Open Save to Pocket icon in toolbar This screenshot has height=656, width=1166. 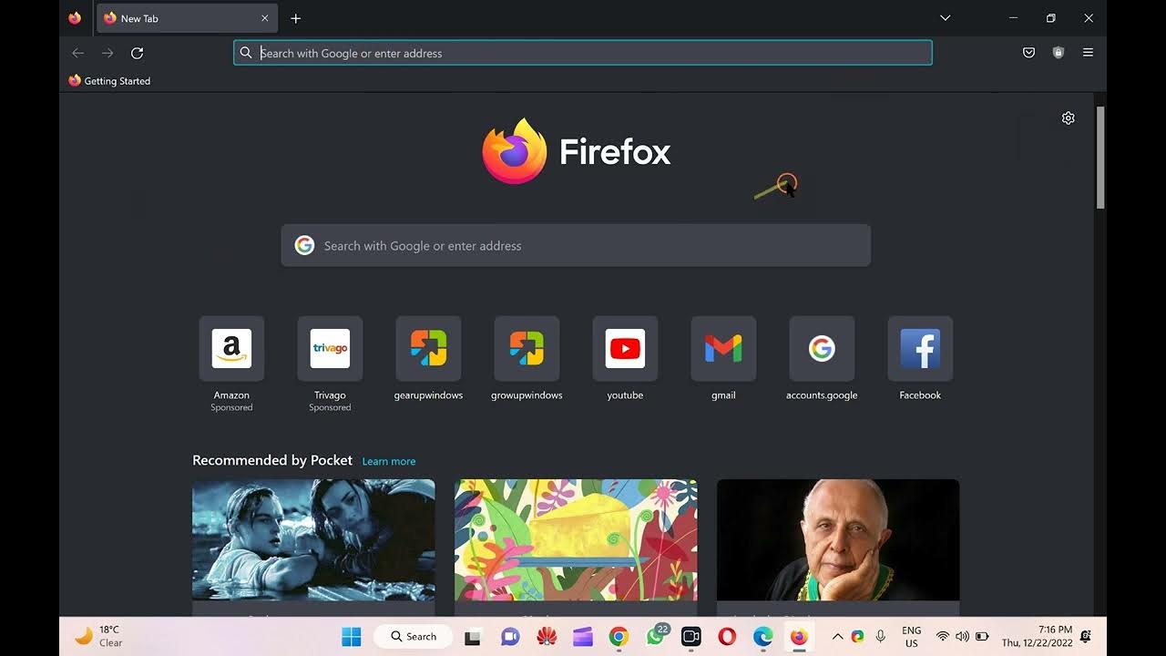[x=1028, y=53]
